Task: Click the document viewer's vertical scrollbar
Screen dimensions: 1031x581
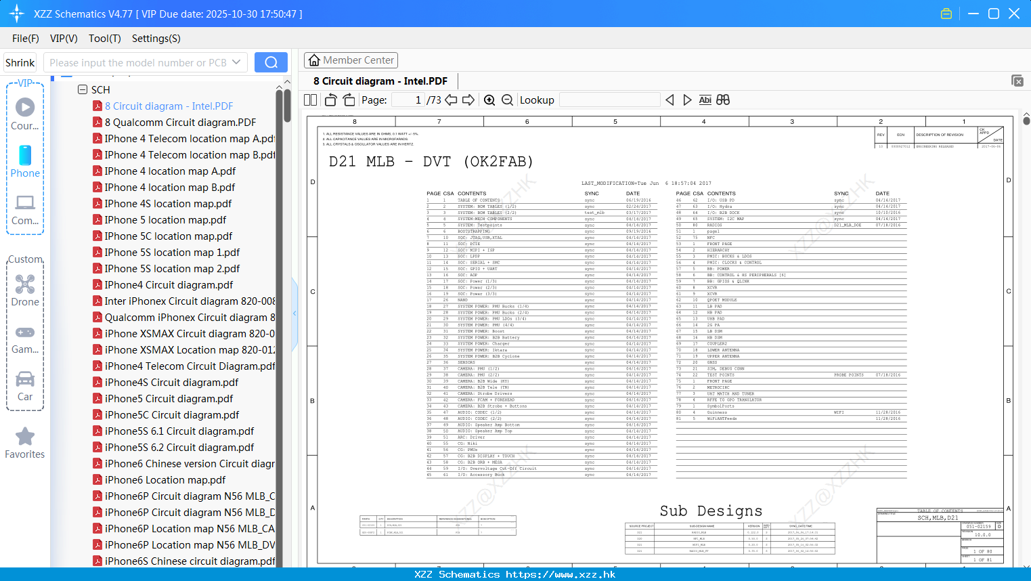Action: 1026,121
